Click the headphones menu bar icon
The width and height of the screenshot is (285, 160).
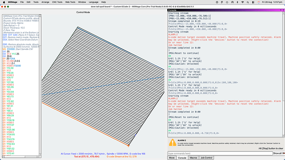click(232, 2)
